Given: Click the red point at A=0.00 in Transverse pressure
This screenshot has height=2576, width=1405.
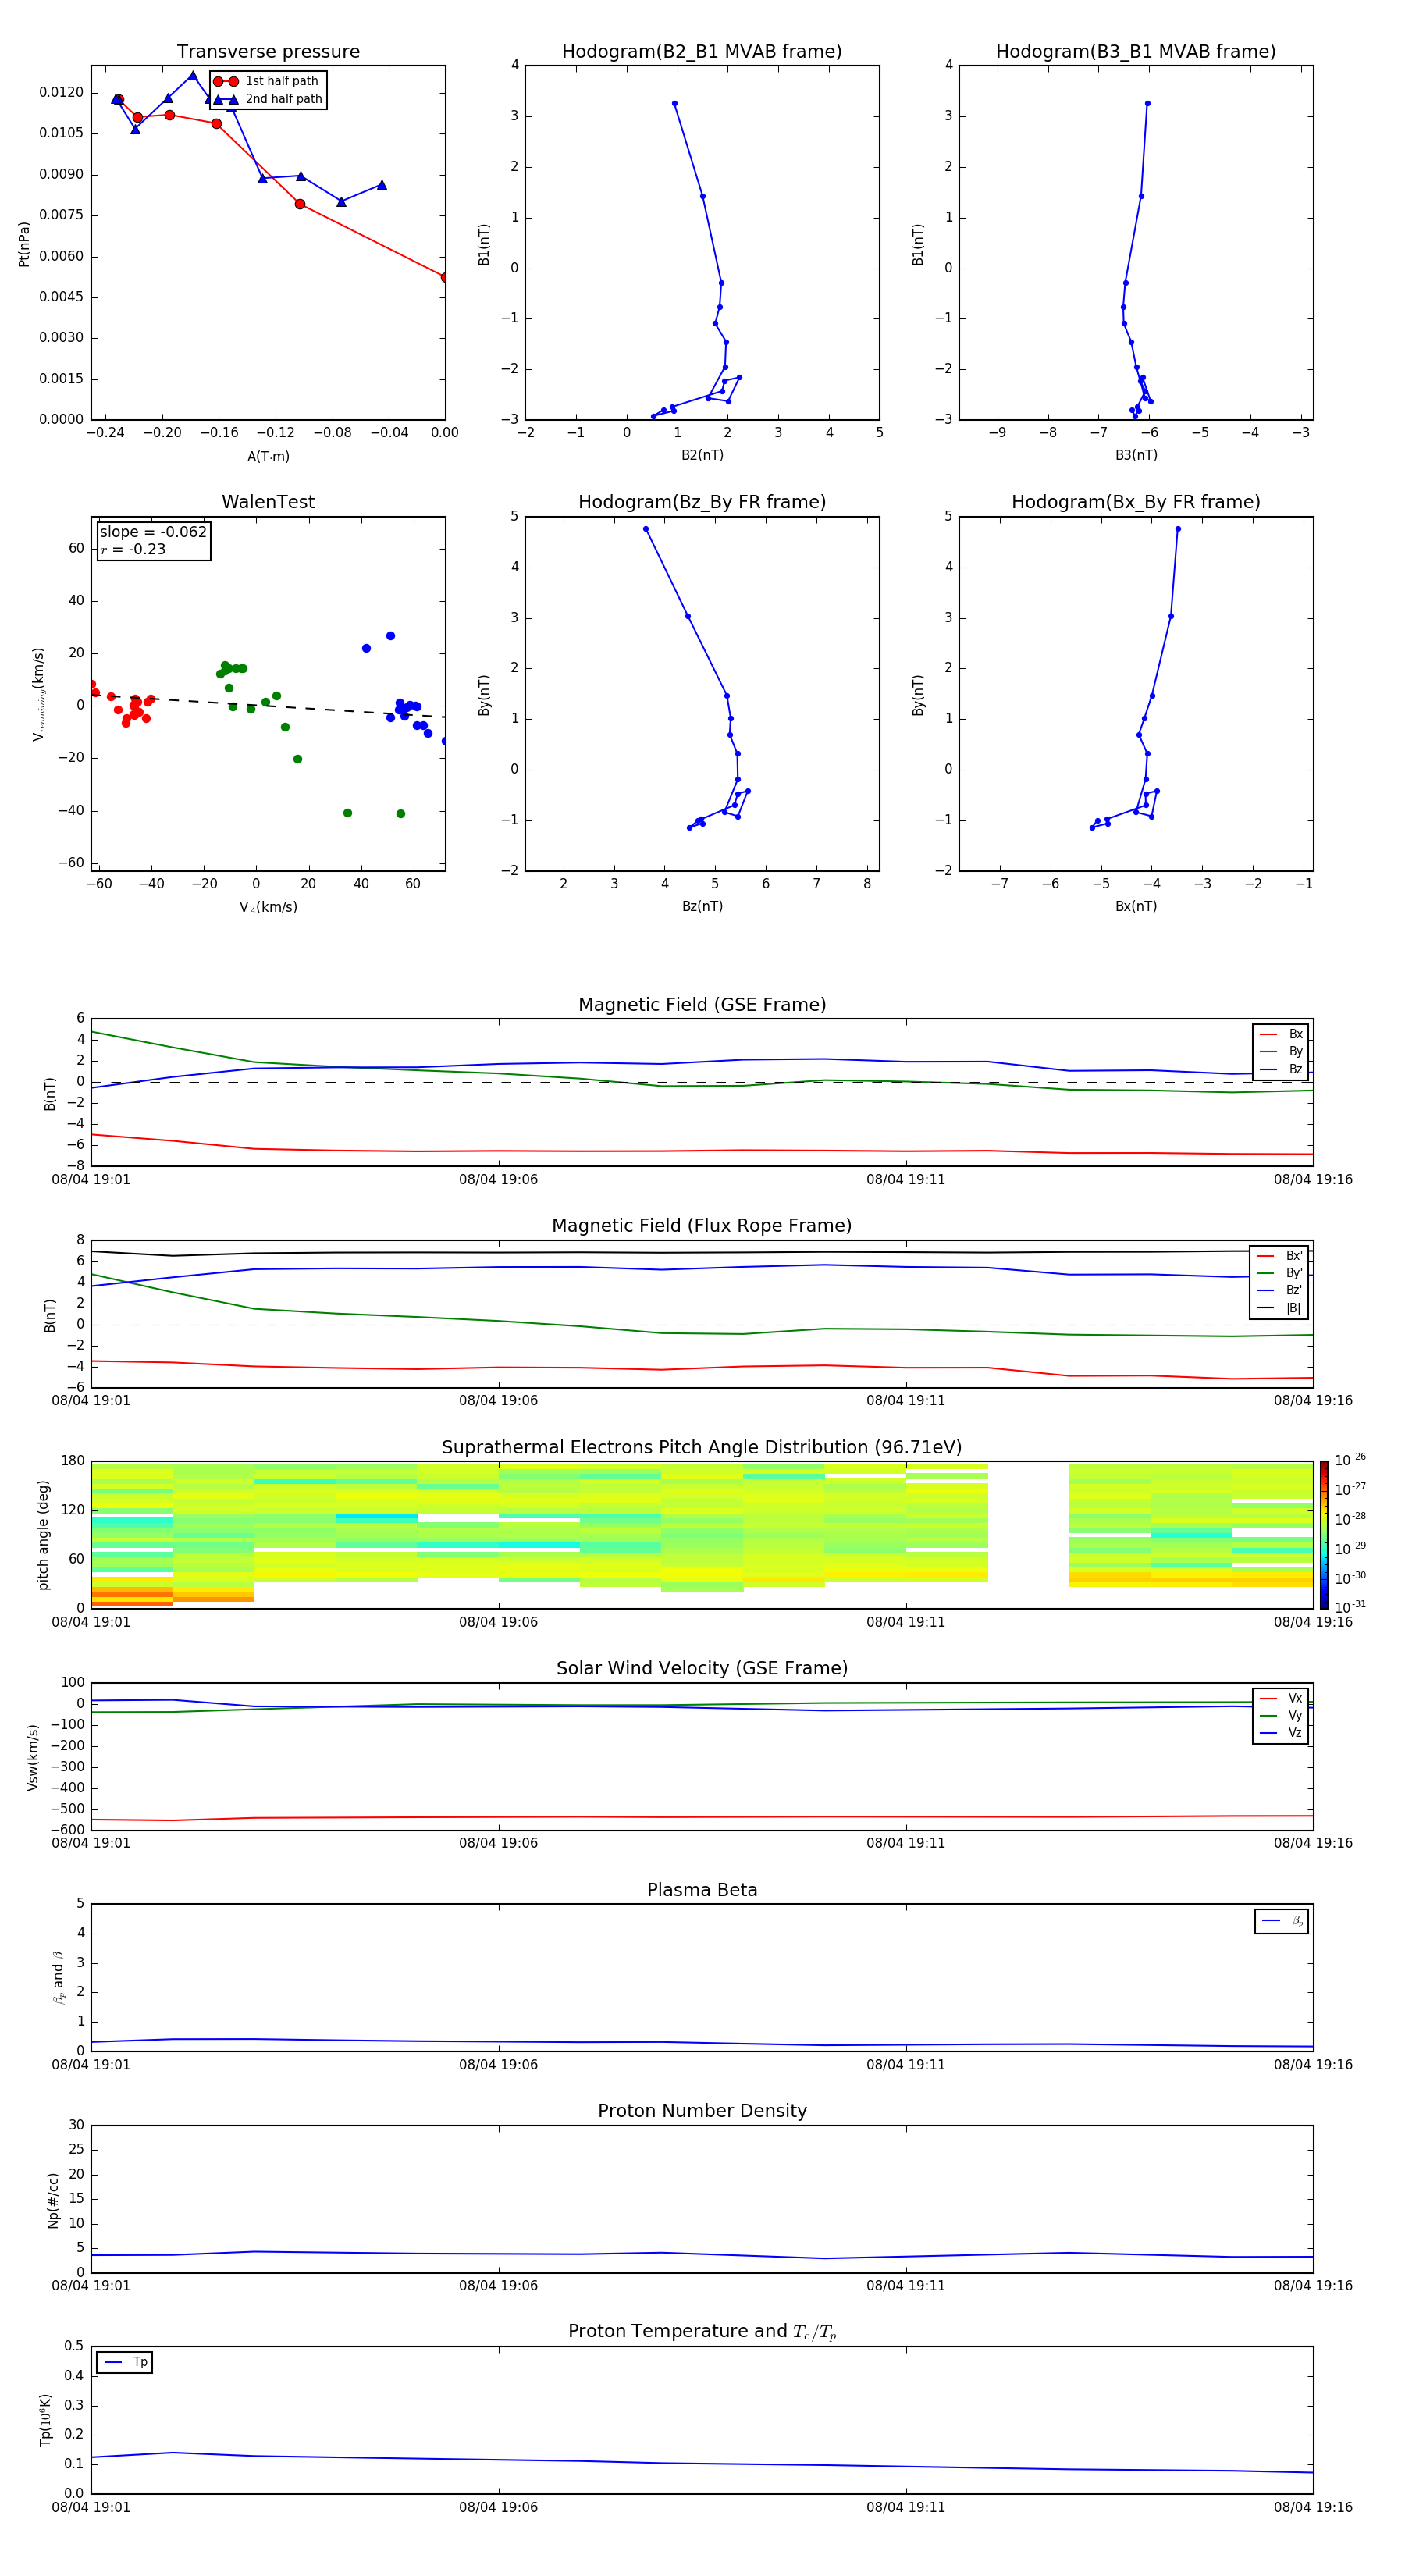Looking at the screenshot, I should [x=445, y=277].
